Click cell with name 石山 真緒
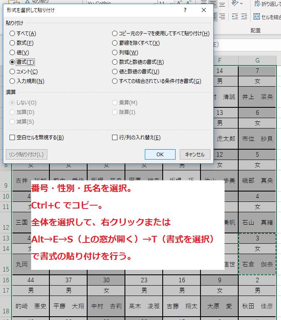The width and height of the screenshot is (281, 320). pyautogui.click(x=257, y=223)
